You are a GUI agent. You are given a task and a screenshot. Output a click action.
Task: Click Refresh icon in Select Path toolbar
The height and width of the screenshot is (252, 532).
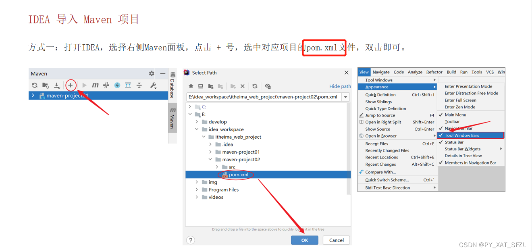click(x=255, y=86)
